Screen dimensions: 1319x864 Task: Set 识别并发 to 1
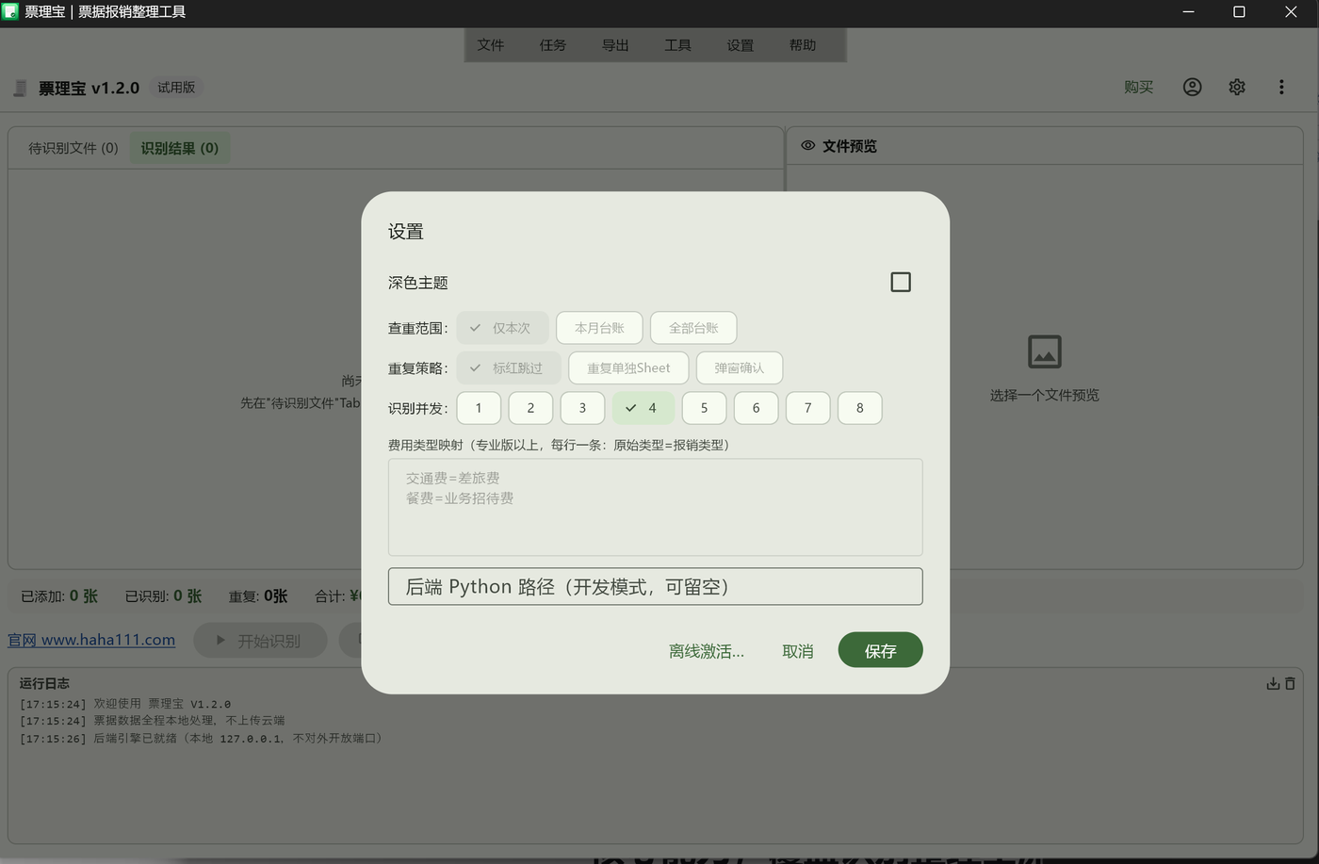coord(479,408)
